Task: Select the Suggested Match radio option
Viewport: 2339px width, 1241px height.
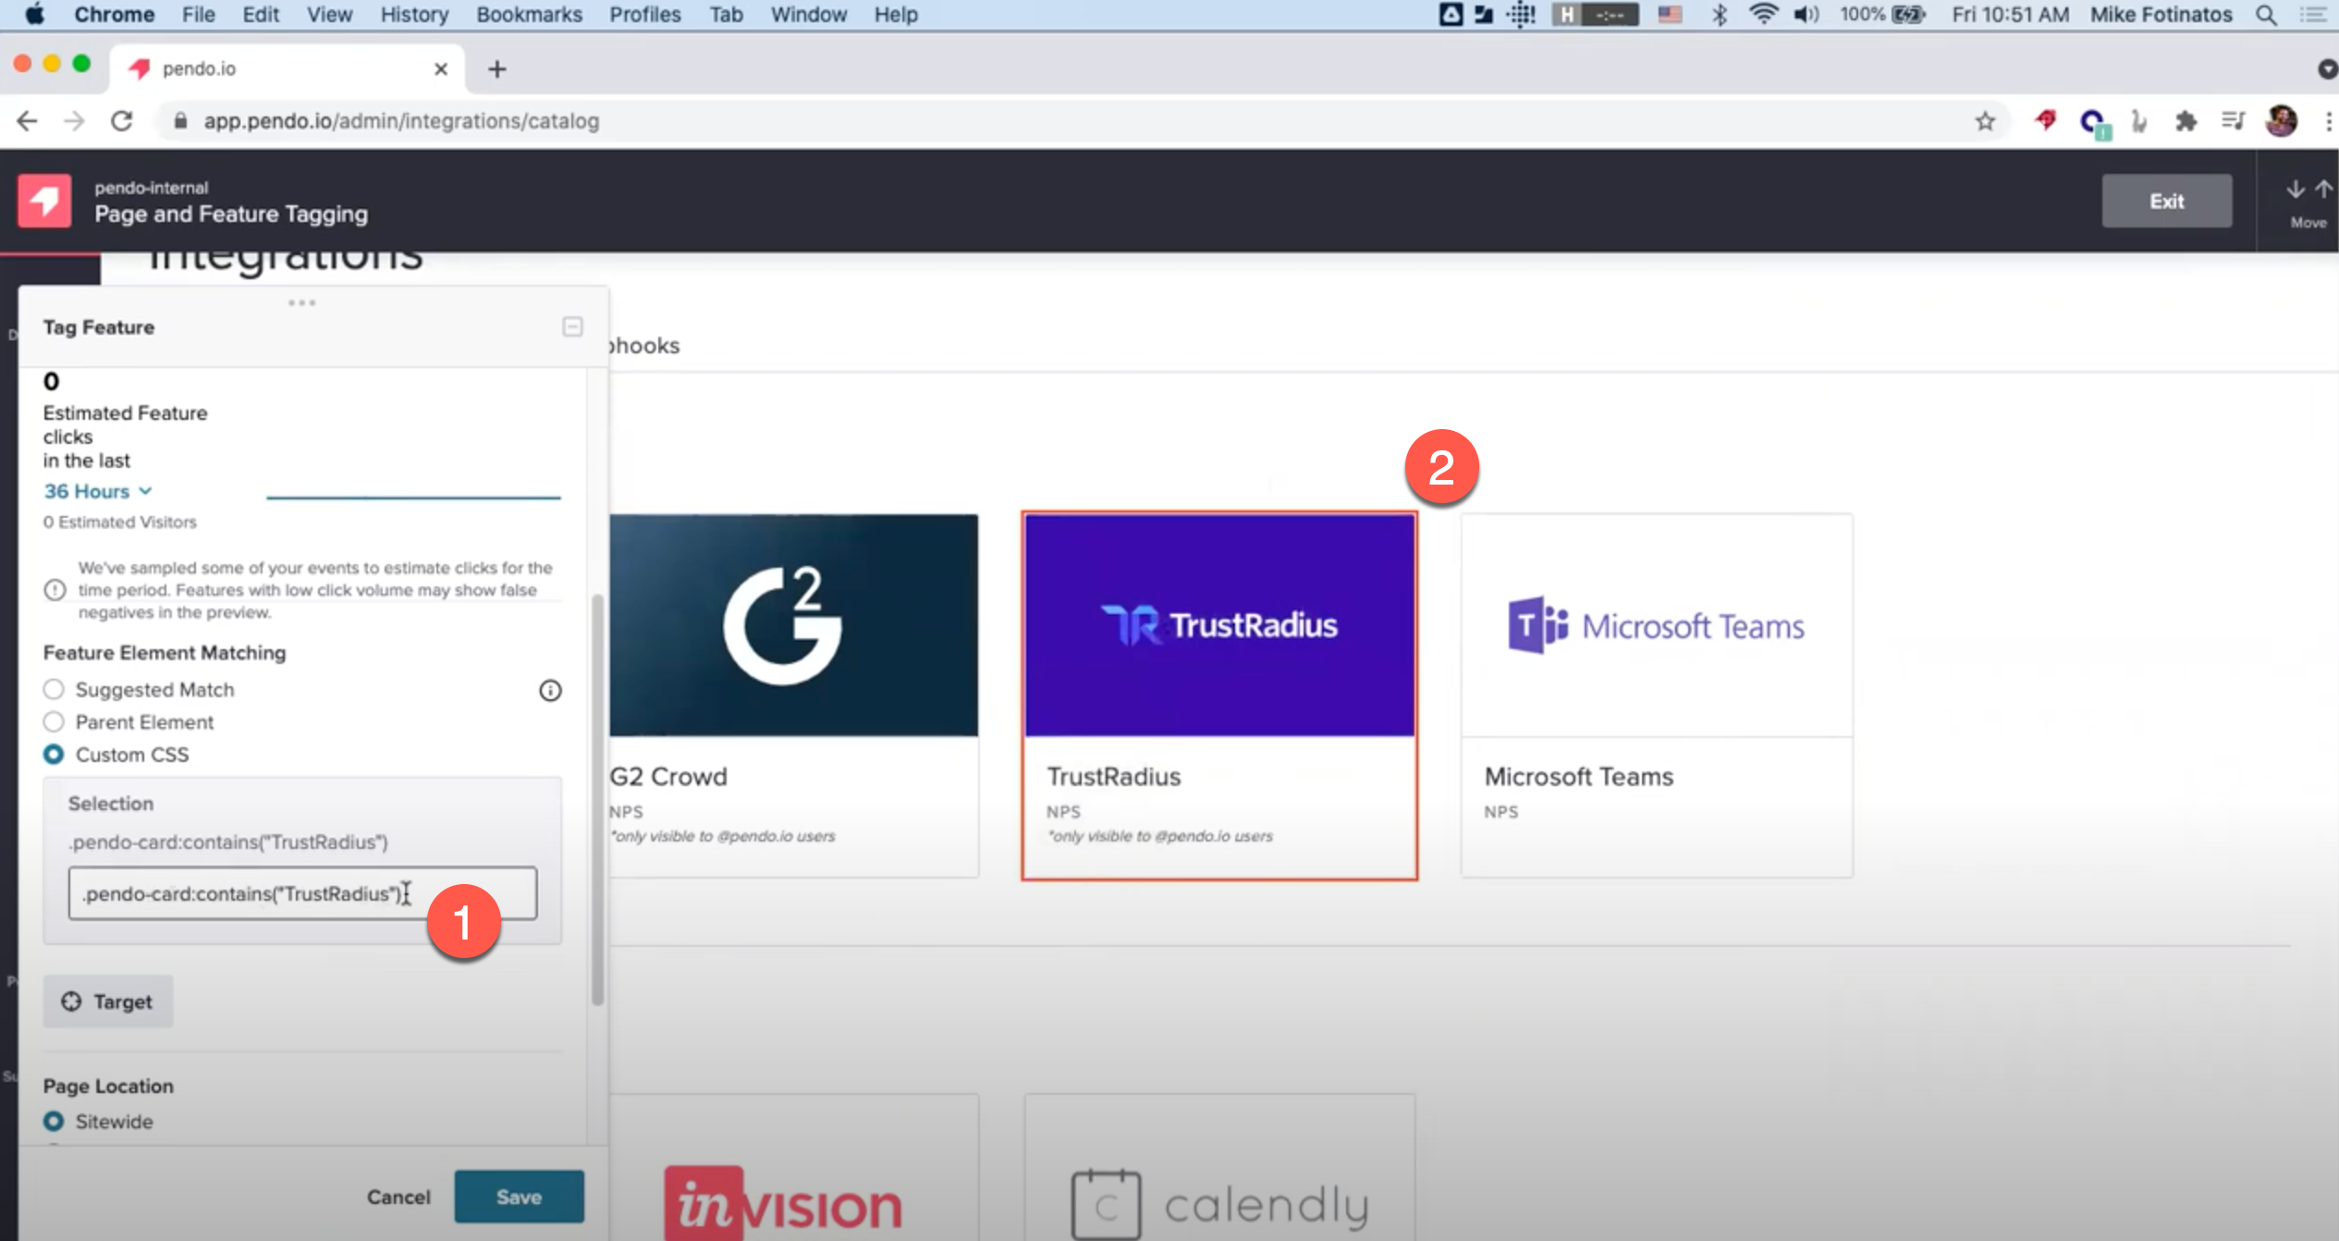Action: click(54, 689)
